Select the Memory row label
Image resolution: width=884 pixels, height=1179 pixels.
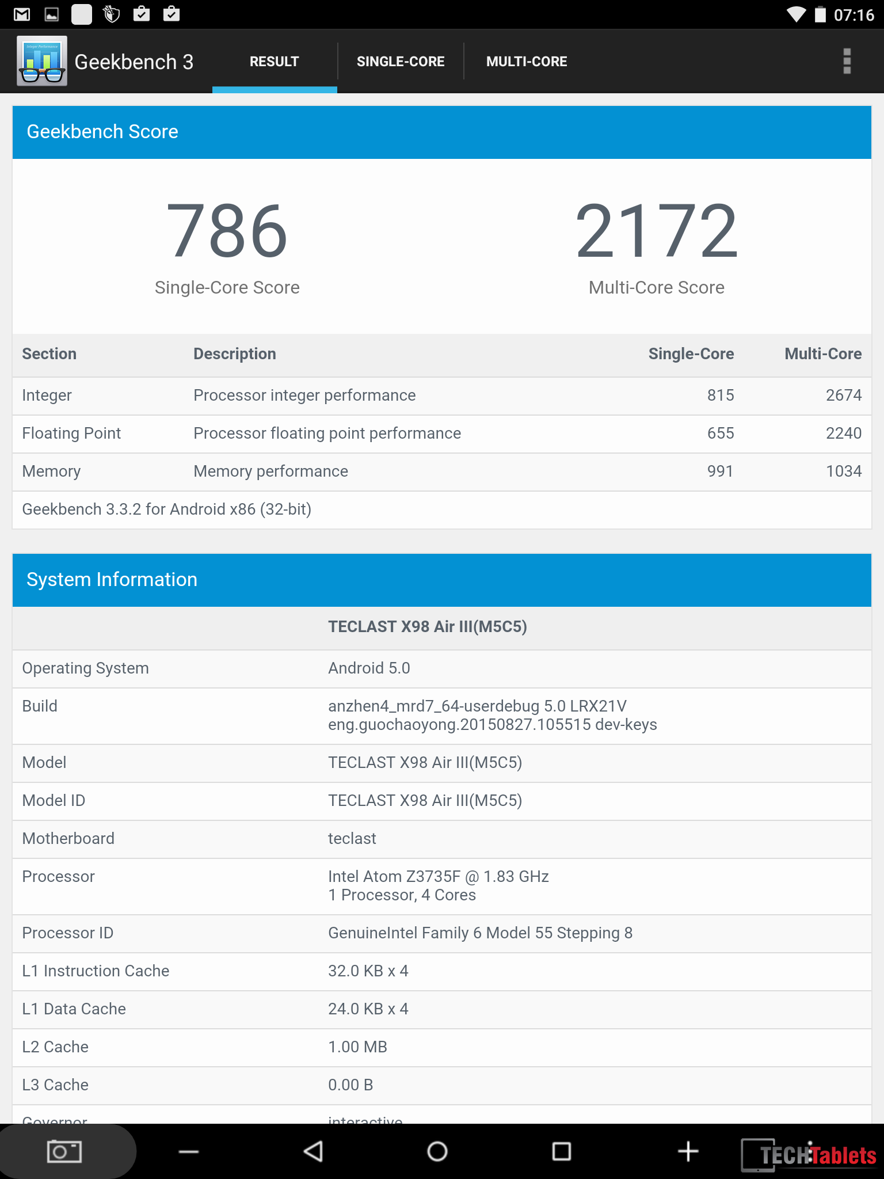point(51,471)
